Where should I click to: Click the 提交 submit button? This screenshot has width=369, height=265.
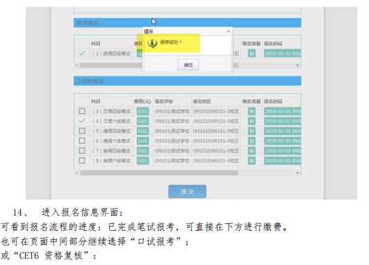click(188, 191)
